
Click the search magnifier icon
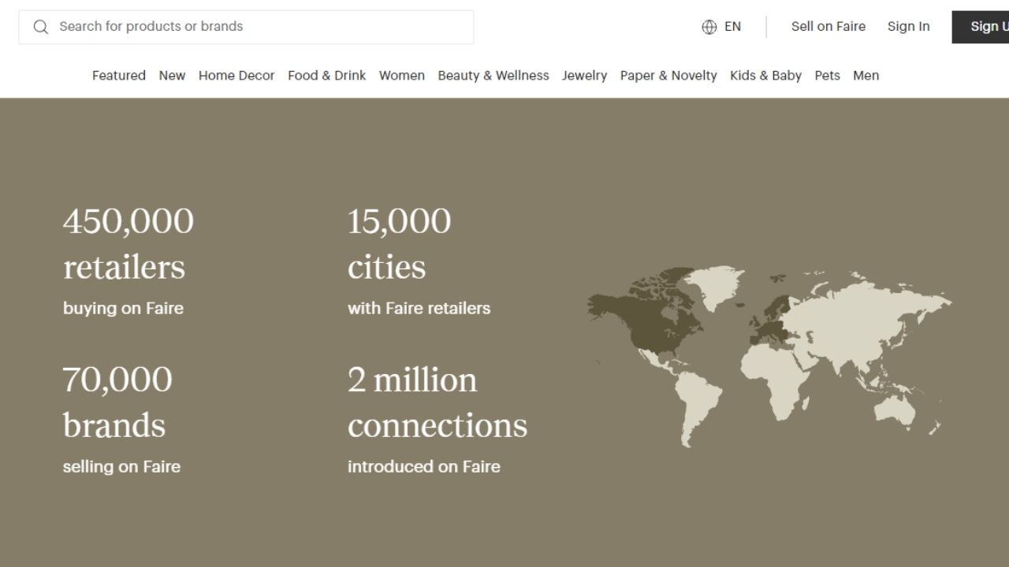click(41, 27)
